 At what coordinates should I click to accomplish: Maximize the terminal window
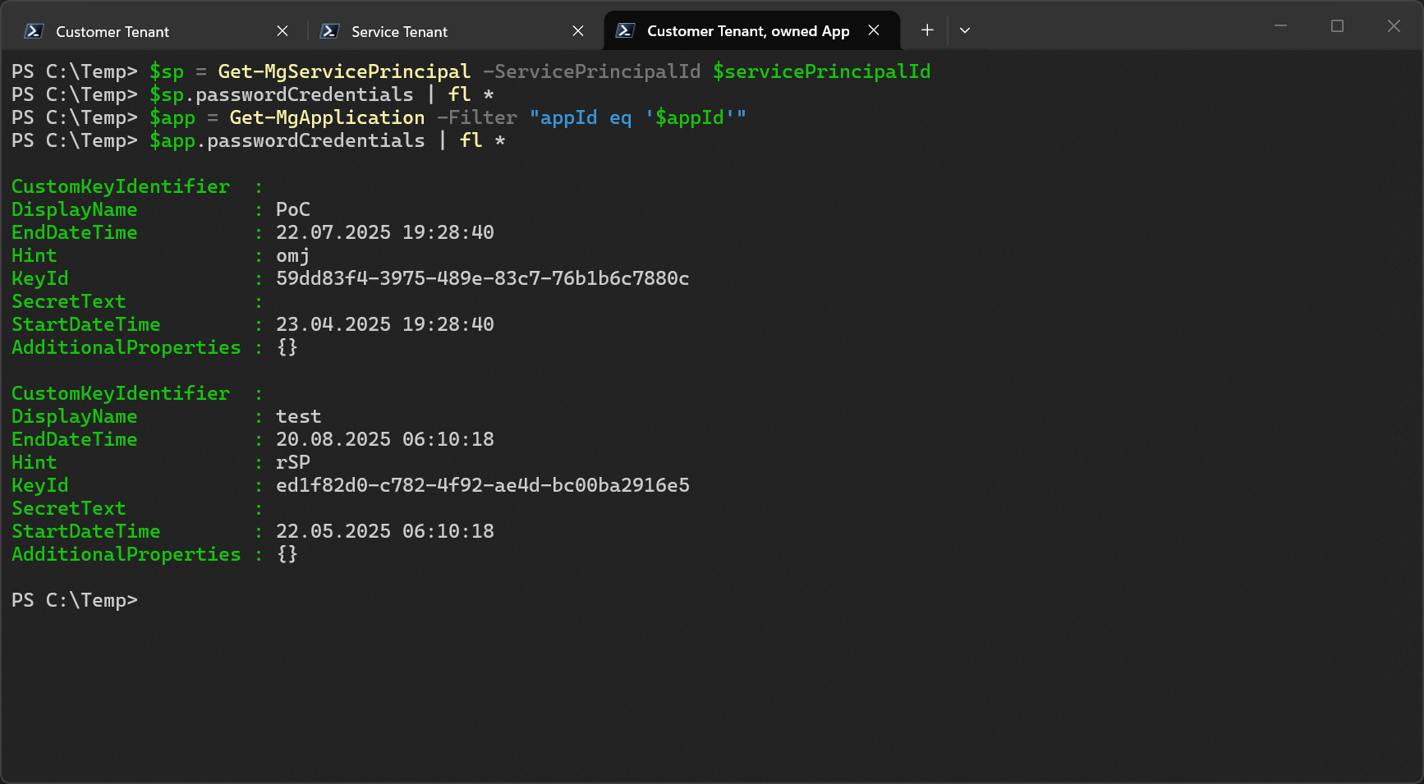pos(1337,26)
